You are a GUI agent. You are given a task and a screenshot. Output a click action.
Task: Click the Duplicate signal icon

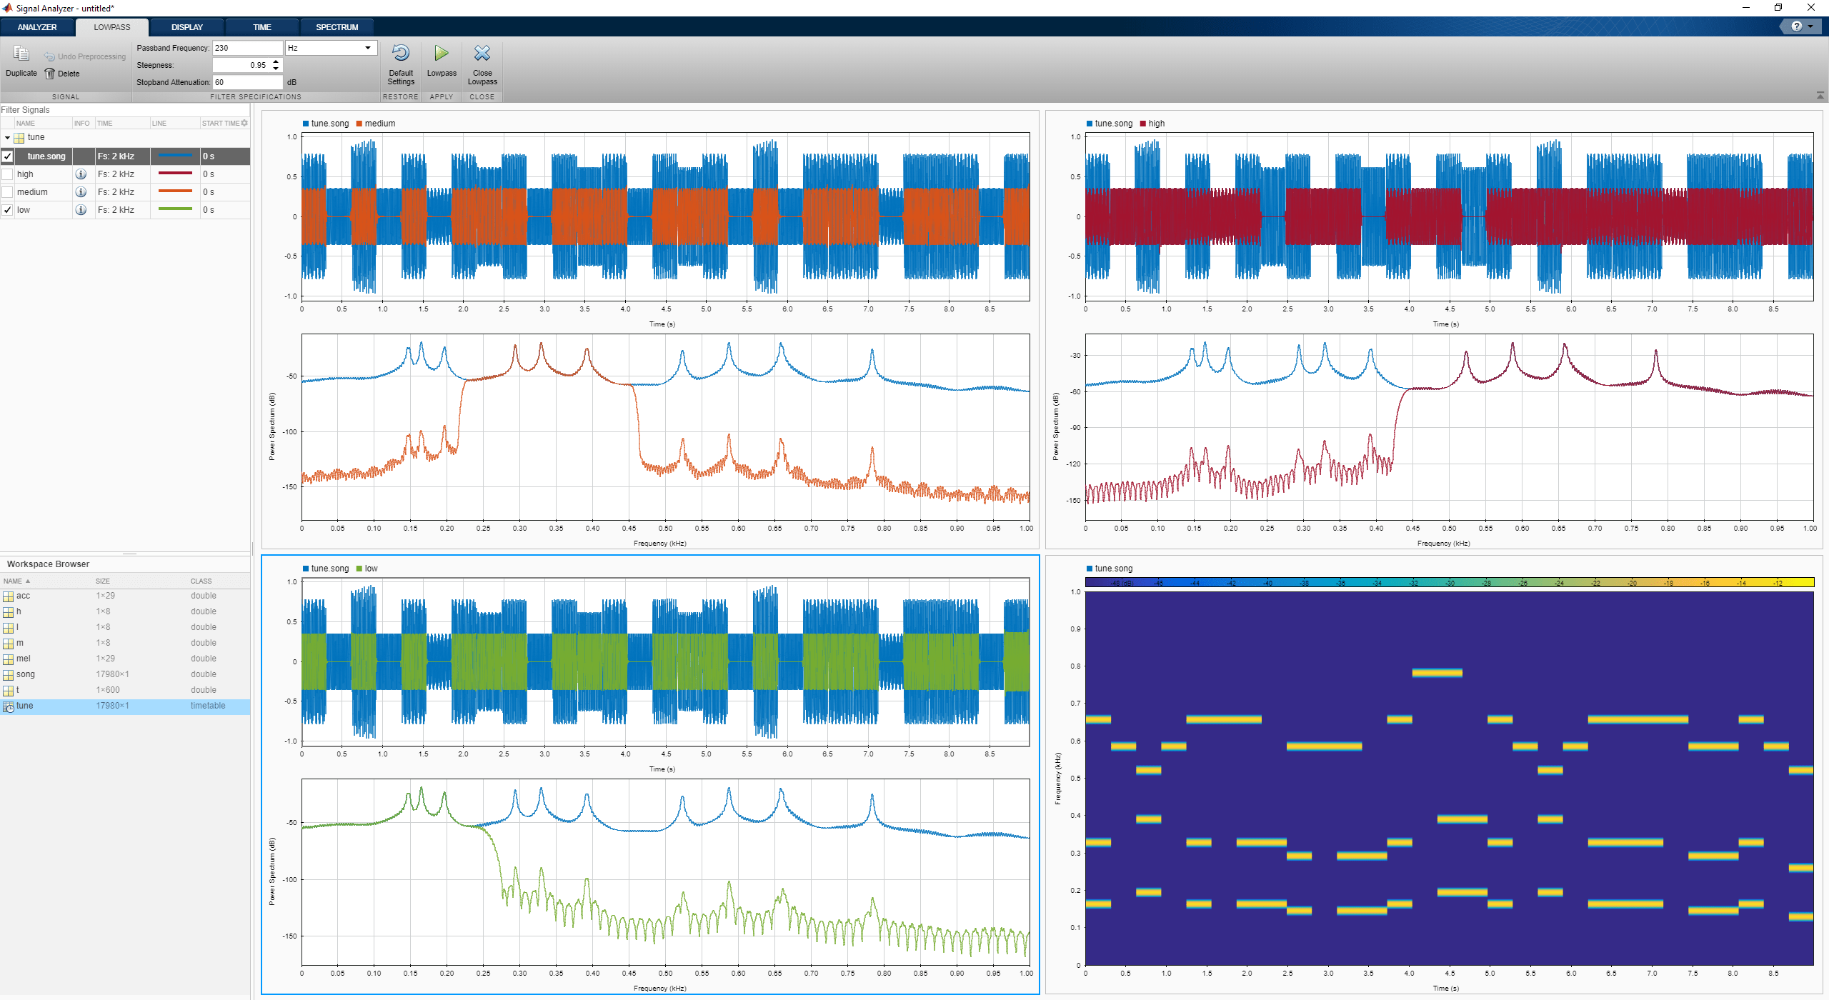21,54
